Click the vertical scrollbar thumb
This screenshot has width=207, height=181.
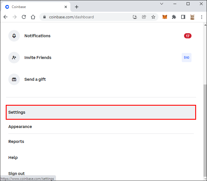(x=205, y=130)
